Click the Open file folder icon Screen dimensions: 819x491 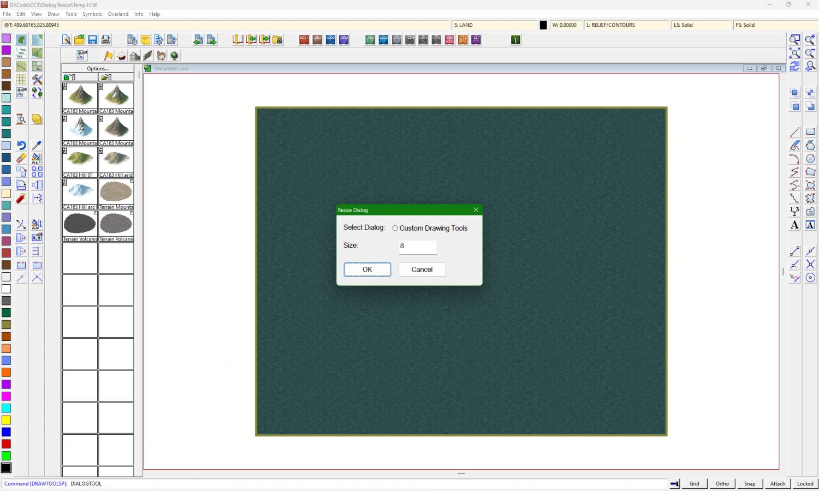point(79,40)
